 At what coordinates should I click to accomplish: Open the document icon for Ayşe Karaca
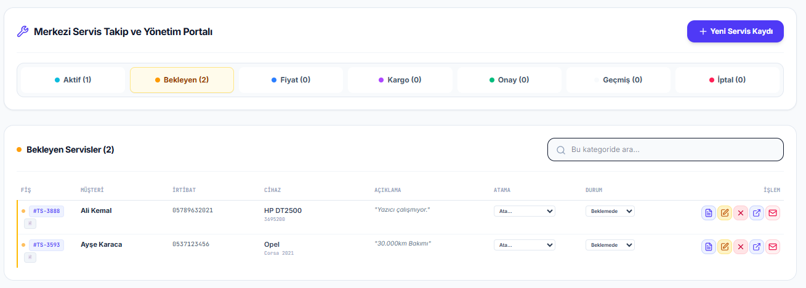coord(709,247)
